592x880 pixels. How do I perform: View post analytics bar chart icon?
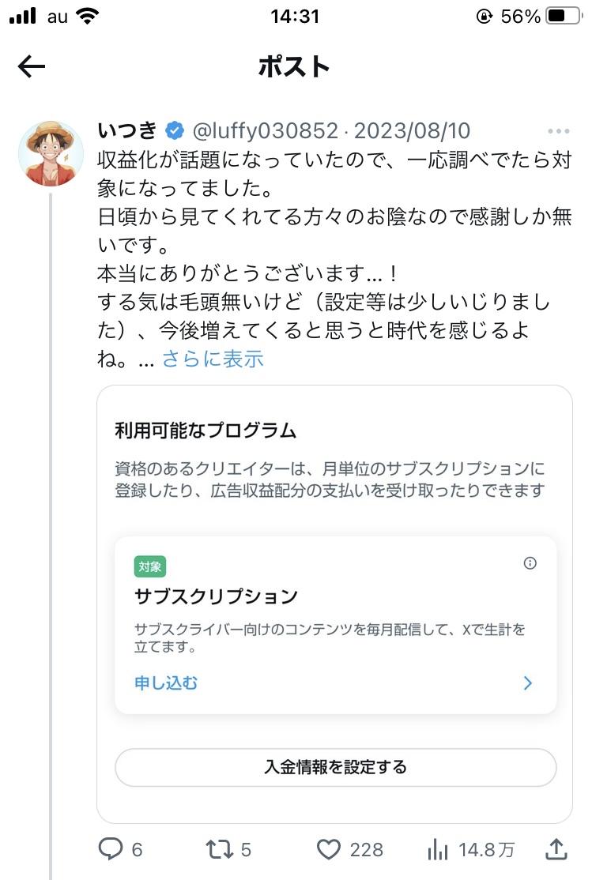pyautogui.click(x=437, y=849)
